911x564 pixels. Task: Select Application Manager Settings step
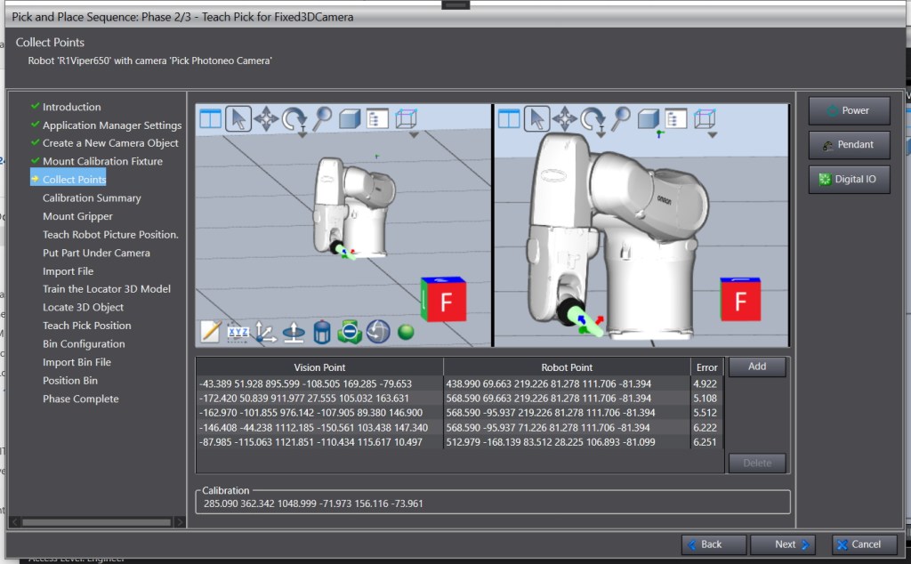112,125
